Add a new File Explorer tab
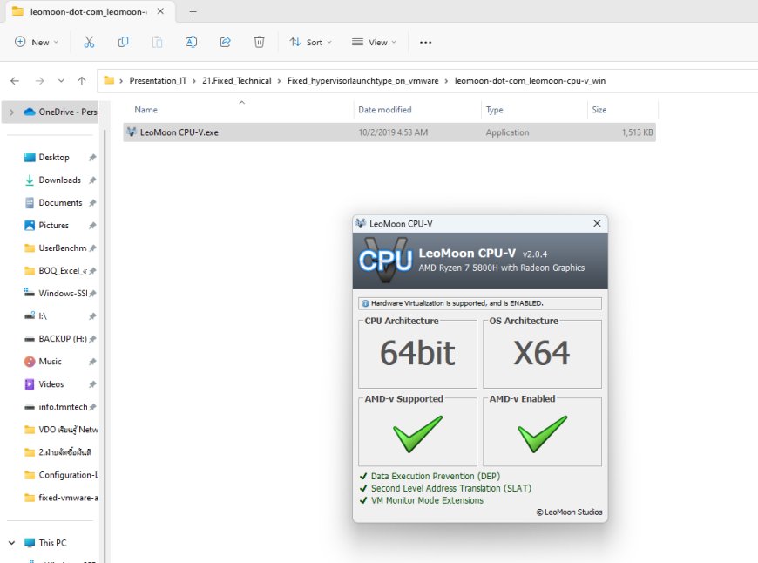This screenshot has height=563, width=758. coord(193,11)
